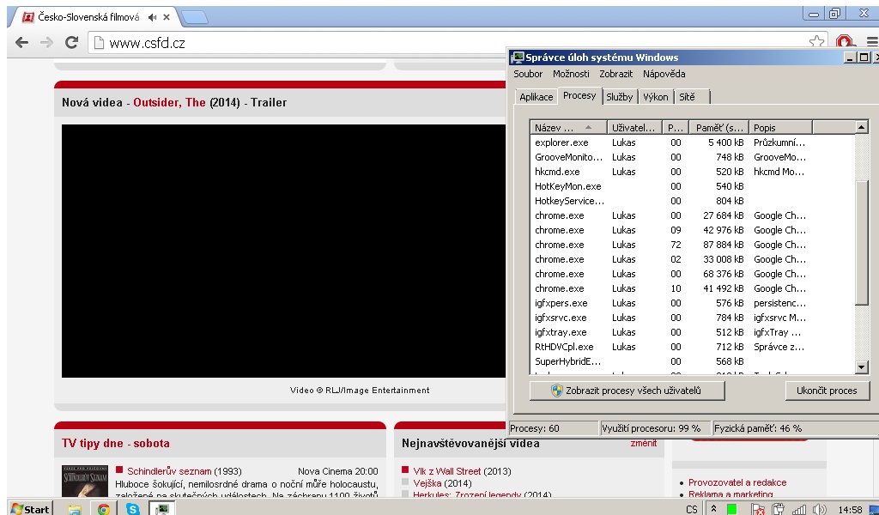The width and height of the screenshot is (879, 515).
Task: Click the CS language indicator
Action: (692, 509)
